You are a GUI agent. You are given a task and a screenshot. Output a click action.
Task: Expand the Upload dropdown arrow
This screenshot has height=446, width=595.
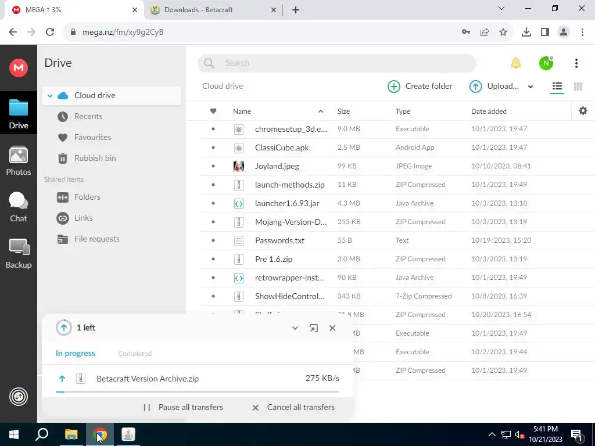(530, 87)
